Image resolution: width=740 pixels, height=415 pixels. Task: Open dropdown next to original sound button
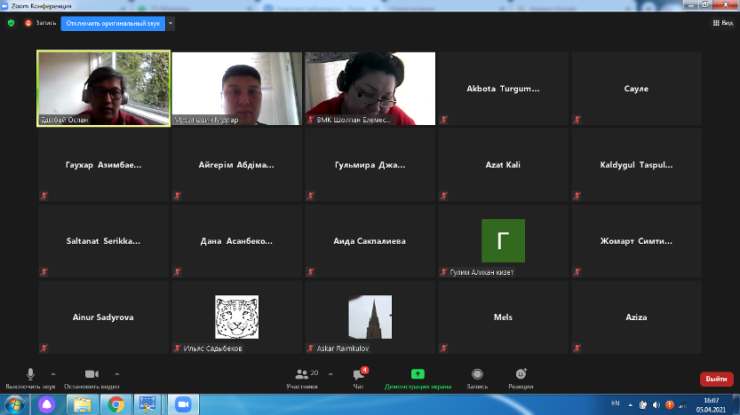point(171,23)
